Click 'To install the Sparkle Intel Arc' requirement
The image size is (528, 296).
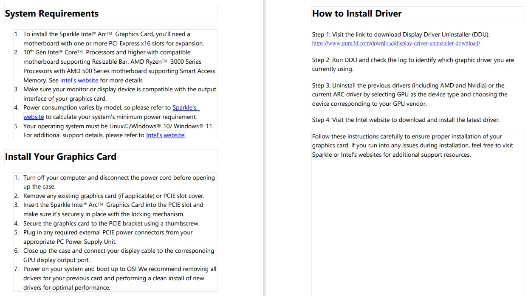pos(114,39)
